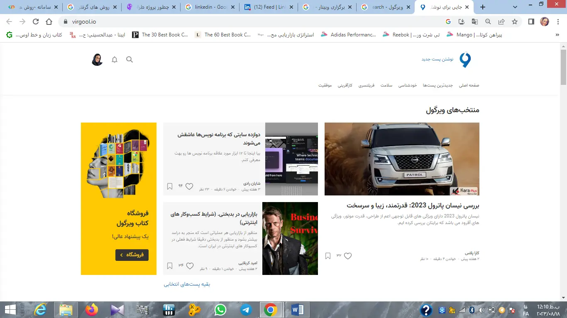This screenshot has height=318, width=567.
Task: Open the notifications bell in Virgool header
Action: click(115, 60)
